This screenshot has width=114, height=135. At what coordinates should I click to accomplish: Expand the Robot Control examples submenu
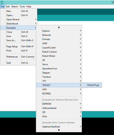coord(59,52)
